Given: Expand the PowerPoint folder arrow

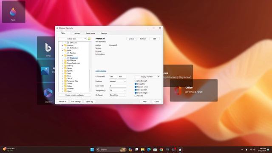Looking at the screenshot, I should (x=62, y=61).
